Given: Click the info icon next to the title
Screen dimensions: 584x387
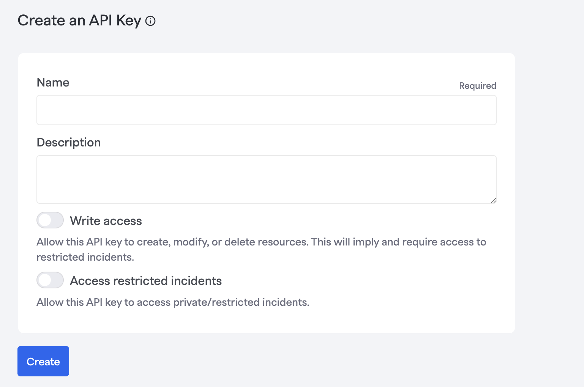Looking at the screenshot, I should click(x=150, y=21).
